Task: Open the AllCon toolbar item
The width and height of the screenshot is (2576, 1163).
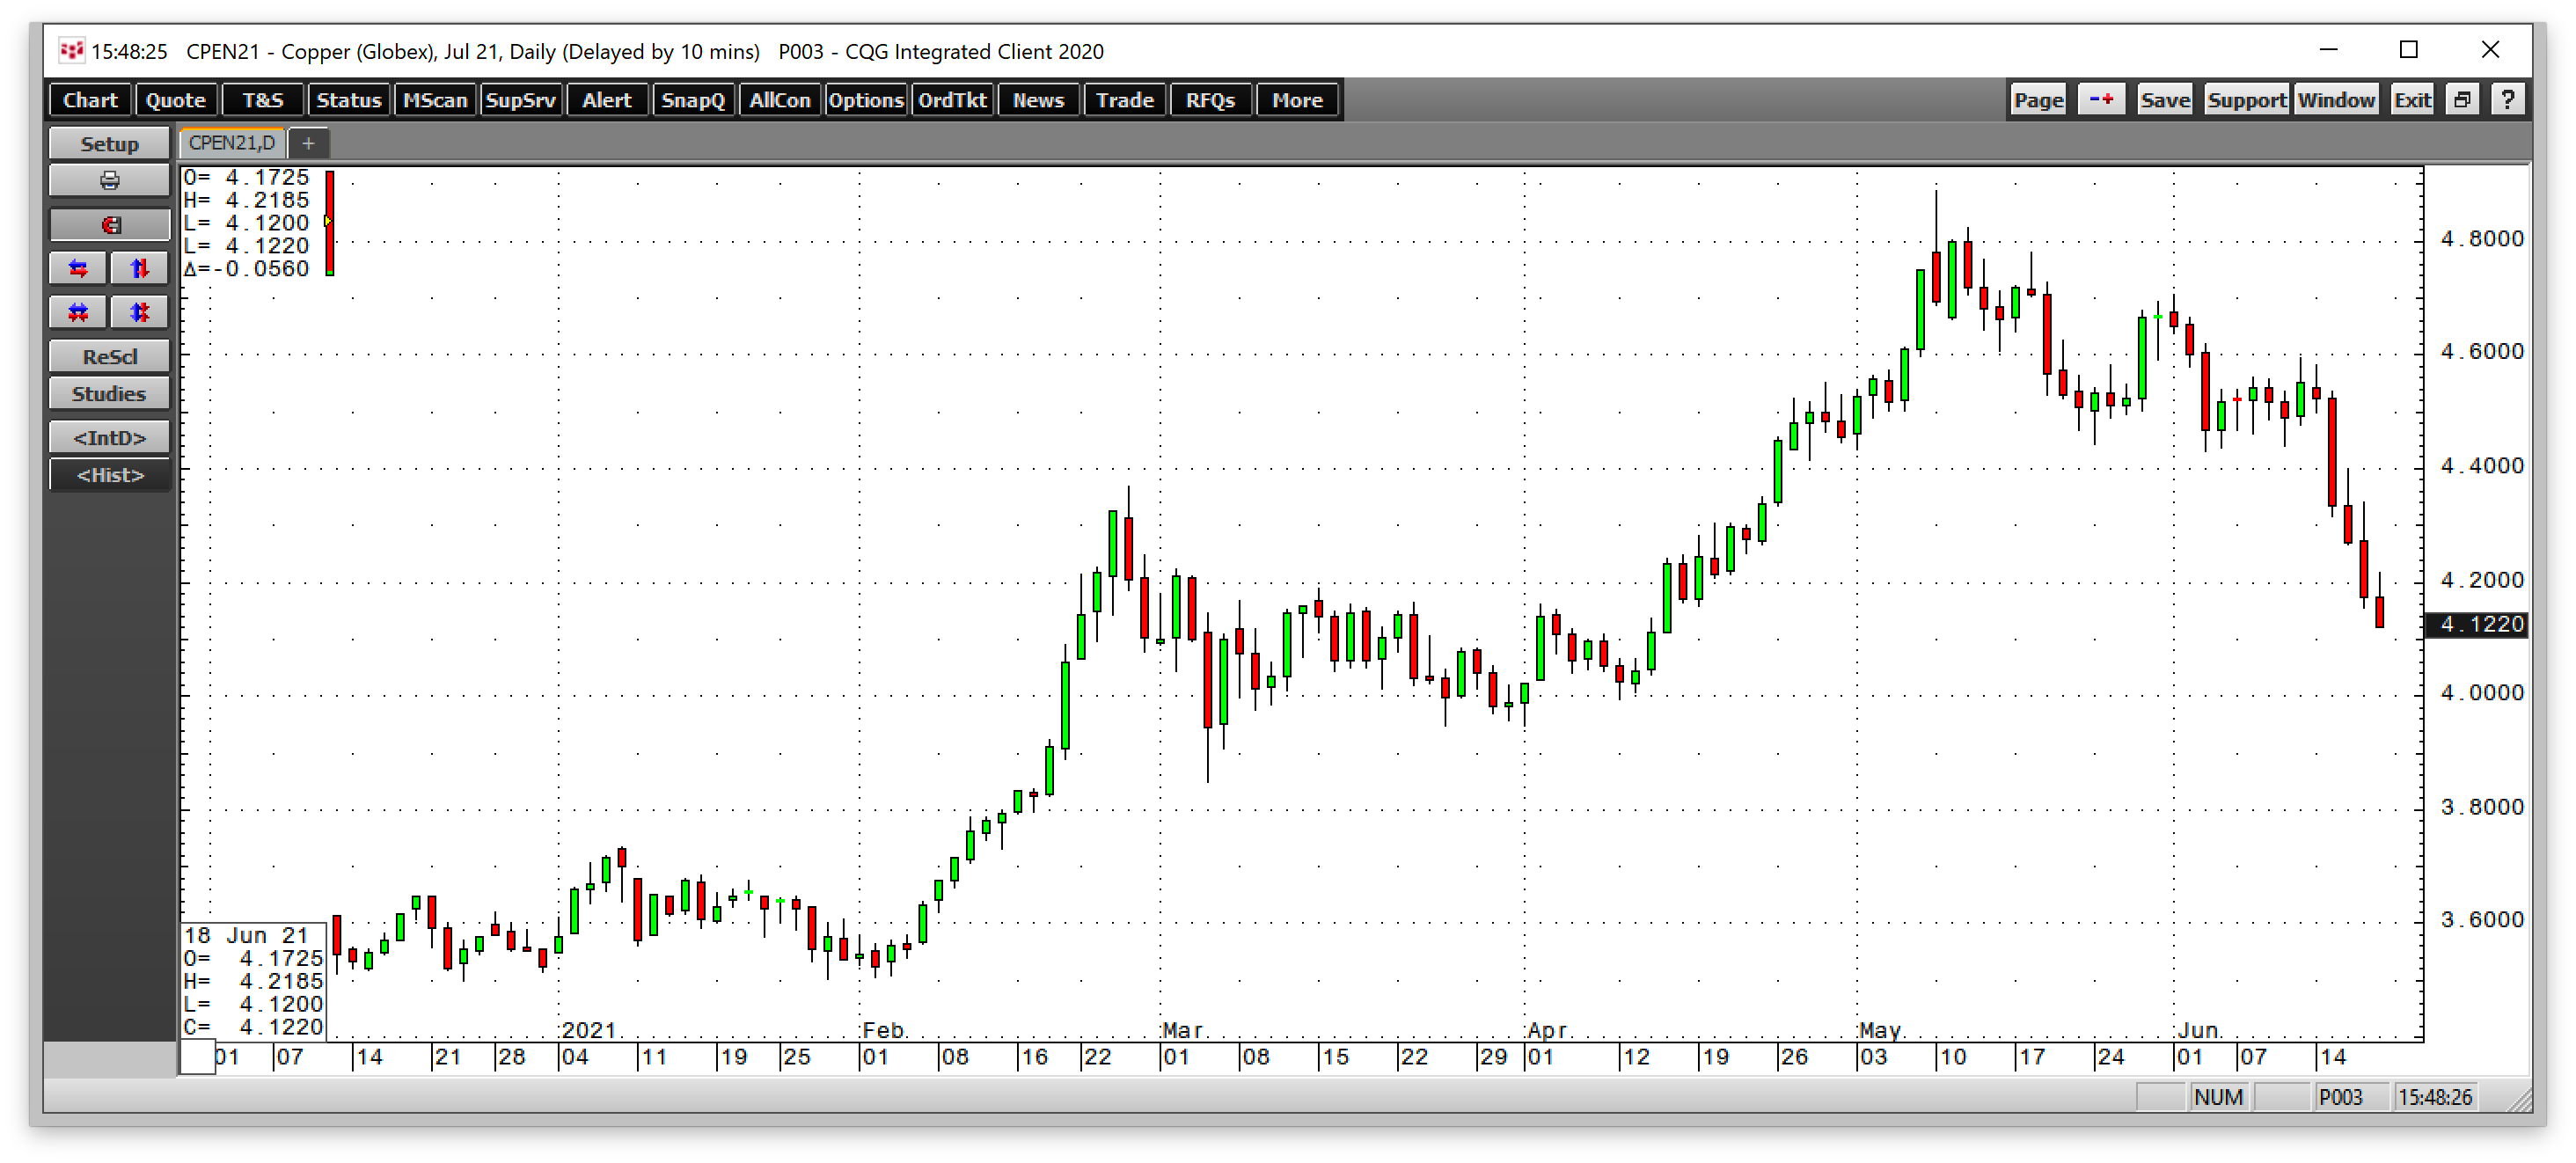Action: pyautogui.click(x=779, y=100)
